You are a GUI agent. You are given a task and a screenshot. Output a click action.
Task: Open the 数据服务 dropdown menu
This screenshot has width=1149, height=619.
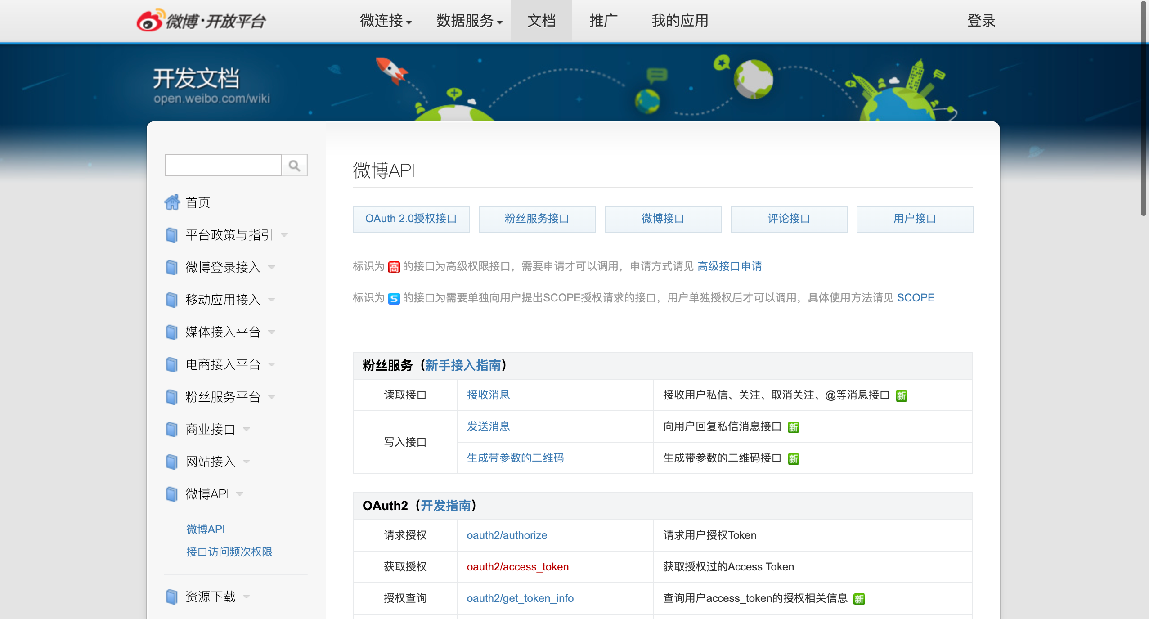469,21
